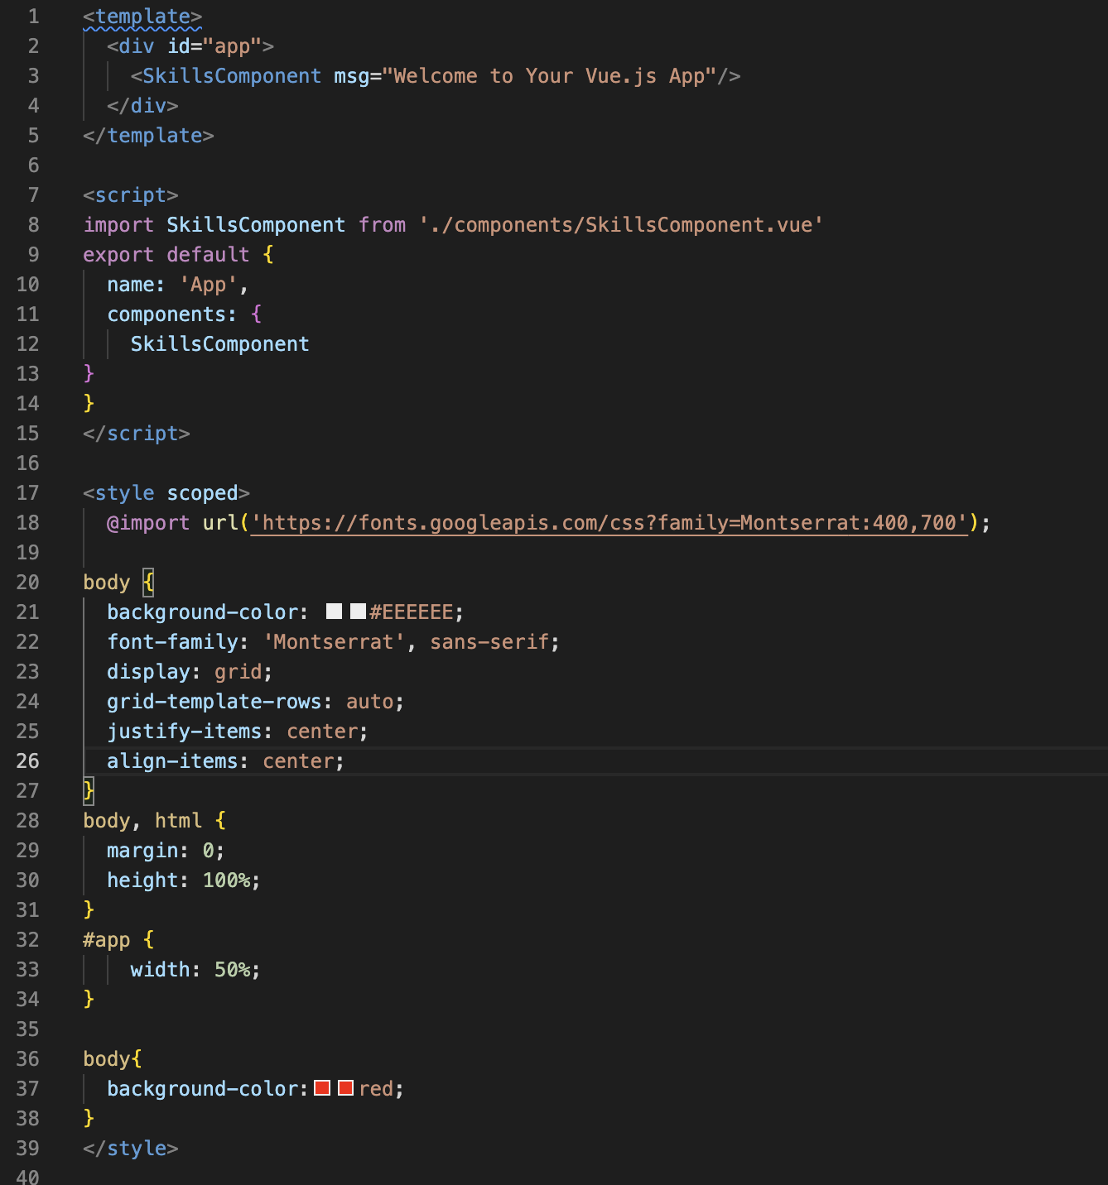The height and width of the screenshot is (1185, 1108).
Task: Click the red swatch right after background-color: on line 37
Action: [x=322, y=1088]
